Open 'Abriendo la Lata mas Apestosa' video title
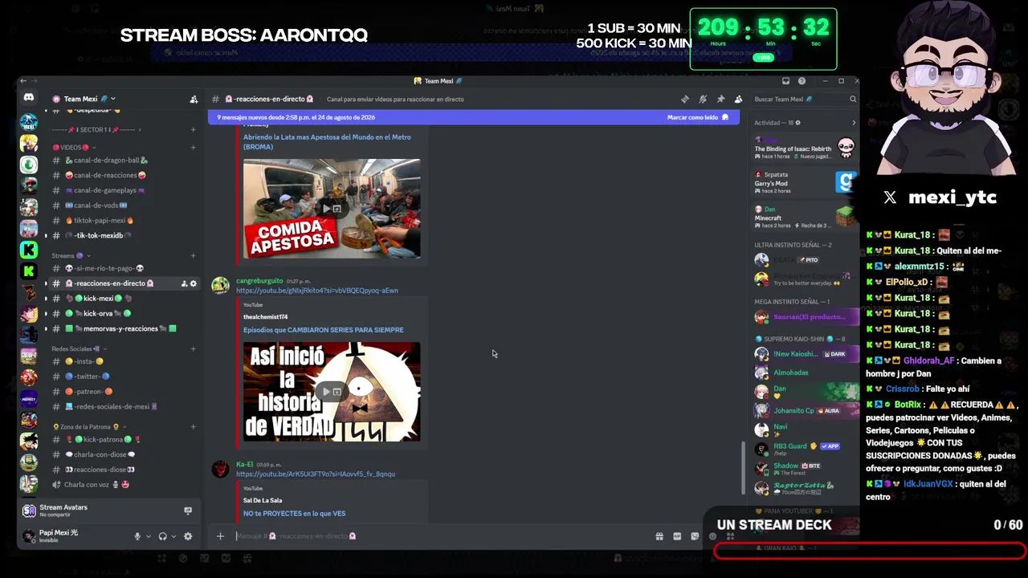Viewport: 1028px width, 578px height. pos(327,142)
